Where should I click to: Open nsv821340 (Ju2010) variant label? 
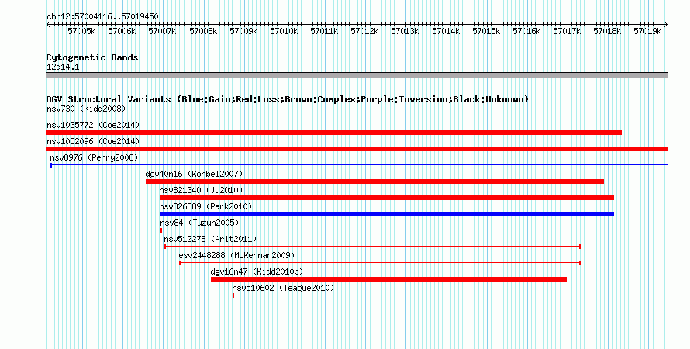click(201, 190)
